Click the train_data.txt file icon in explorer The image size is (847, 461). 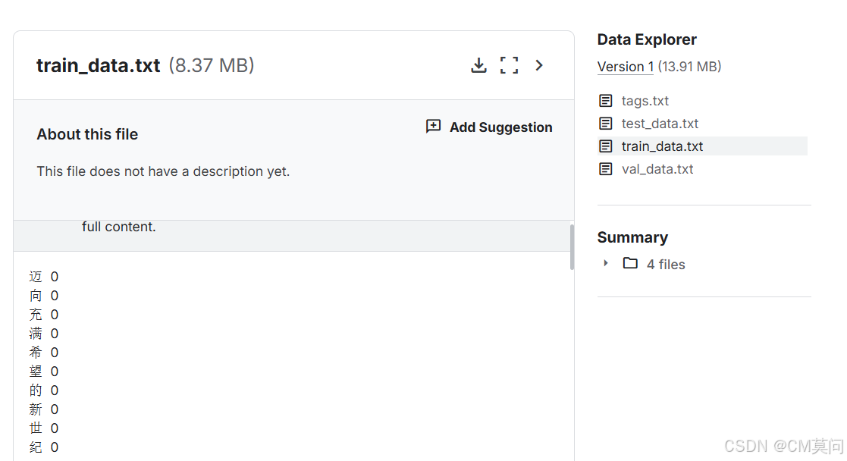tap(606, 146)
